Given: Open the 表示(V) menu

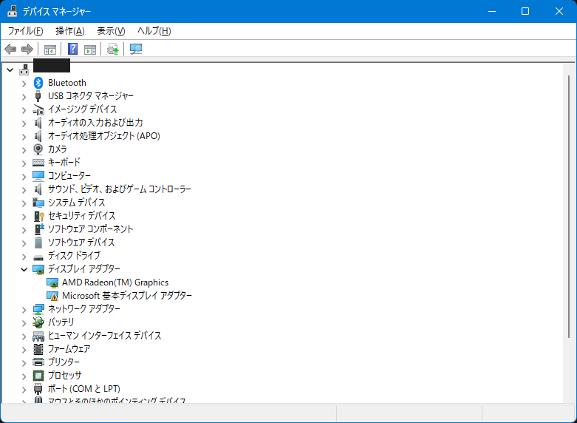Looking at the screenshot, I should pyautogui.click(x=111, y=31).
